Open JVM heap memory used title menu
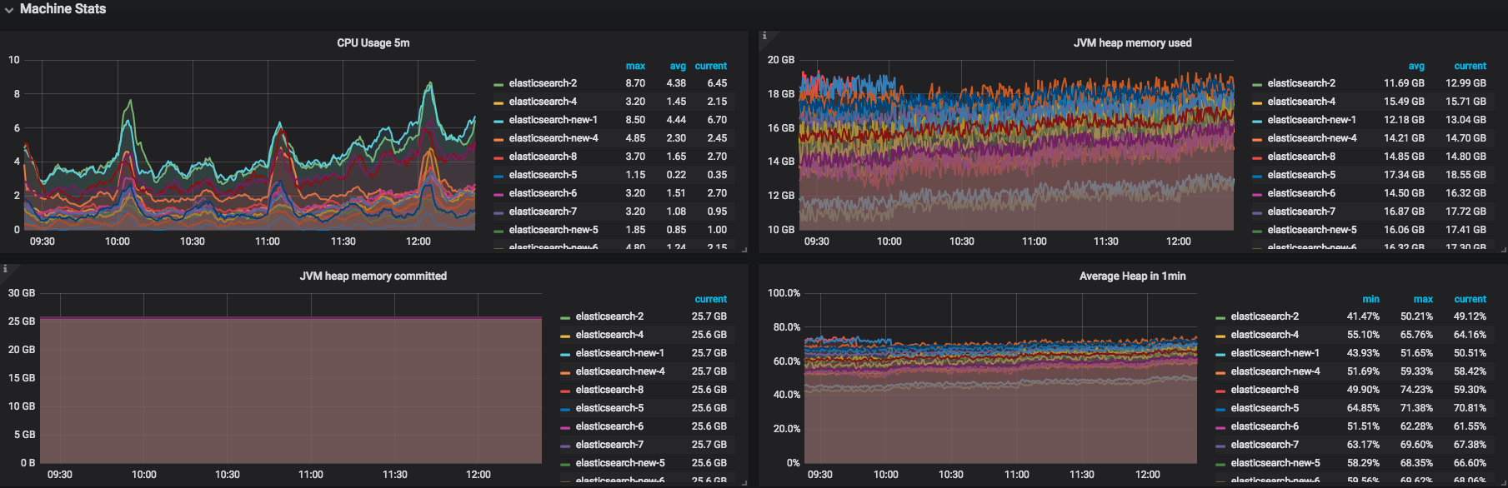Image resolution: width=1508 pixels, height=488 pixels. click(1132, 43)
